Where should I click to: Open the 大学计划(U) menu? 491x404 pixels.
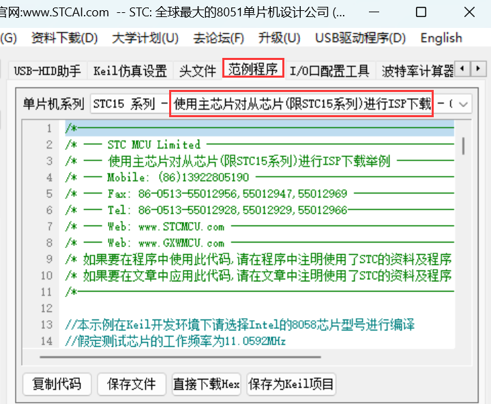(146, 38)
